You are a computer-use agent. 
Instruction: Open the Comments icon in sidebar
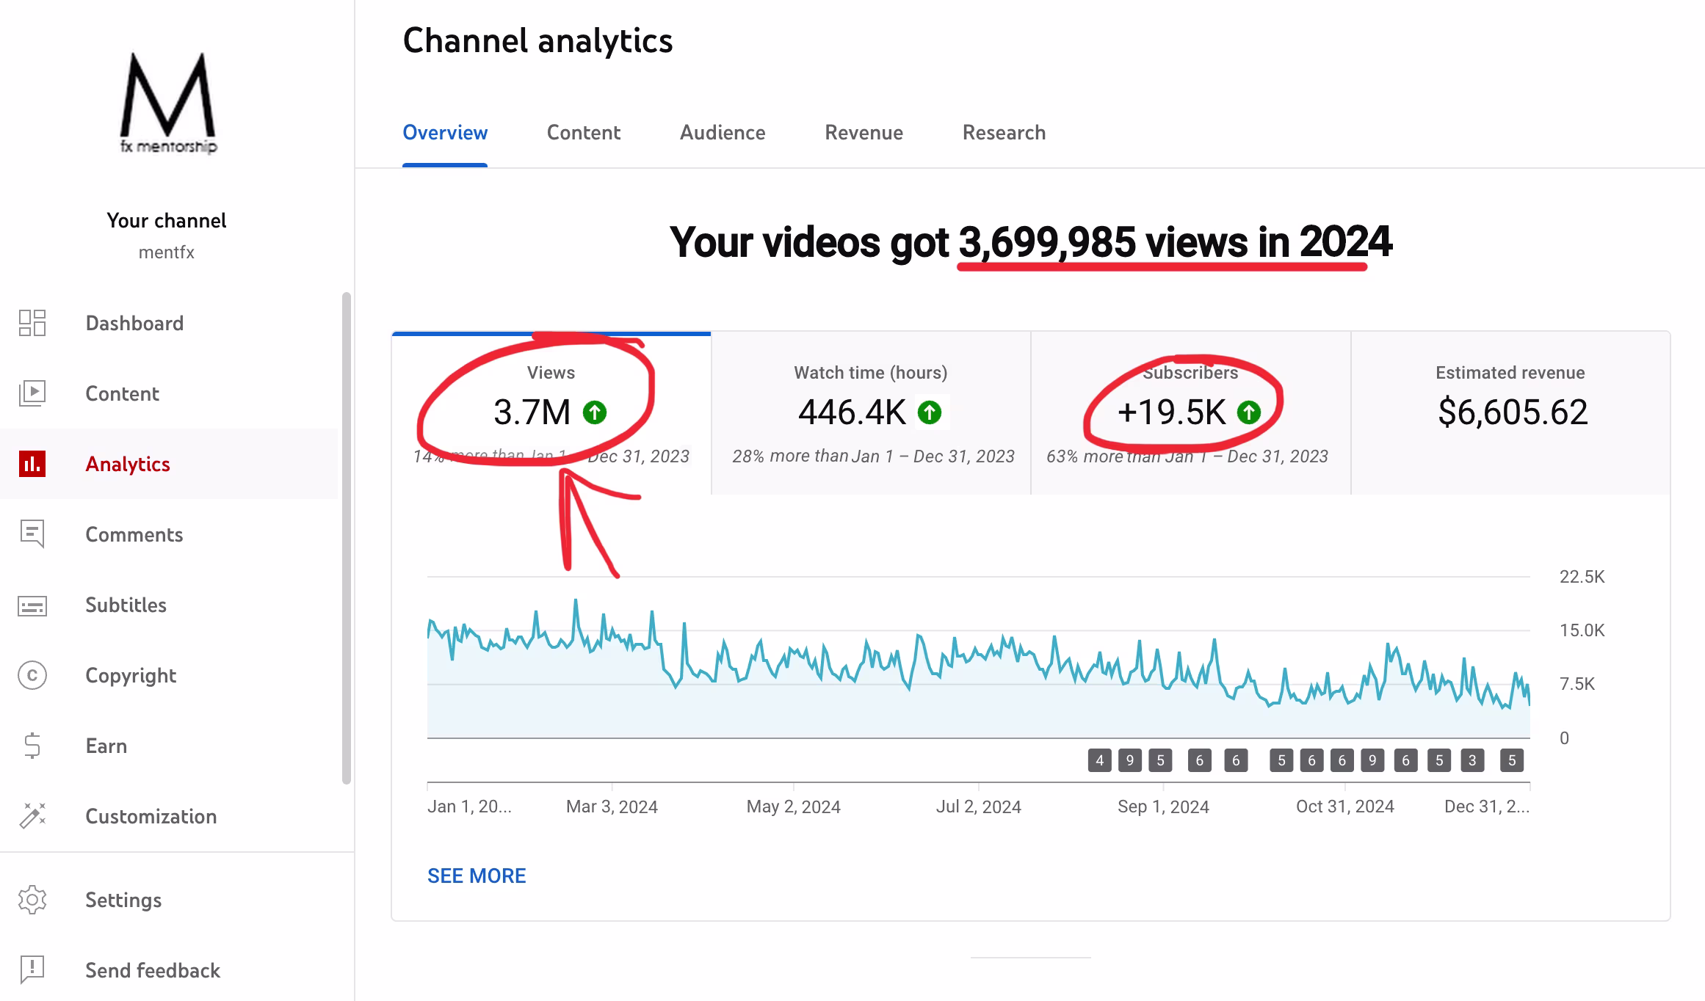coord(32,534)
